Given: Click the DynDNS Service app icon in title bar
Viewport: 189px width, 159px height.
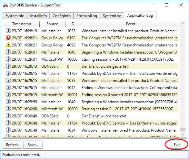Looking at the screenshot, I should coord(5,5).
